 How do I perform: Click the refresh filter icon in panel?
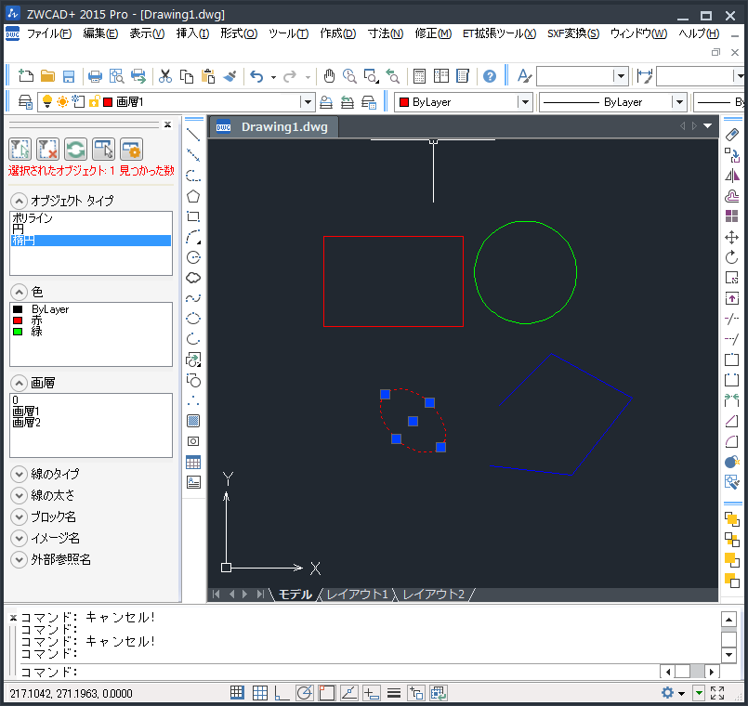[x=76, y=150]
